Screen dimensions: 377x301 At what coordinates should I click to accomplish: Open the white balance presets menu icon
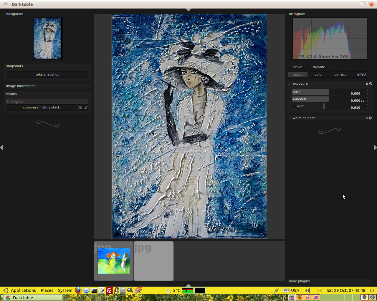coord(367,118)
